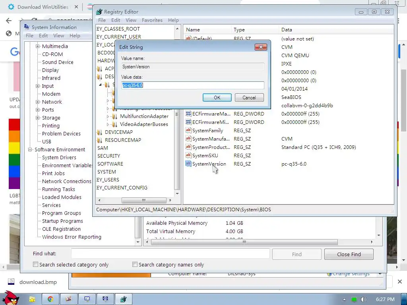Click the VideoAdapterBusses folder icon
The height and width of the screenshot is (305, 407).
(115, 124)
